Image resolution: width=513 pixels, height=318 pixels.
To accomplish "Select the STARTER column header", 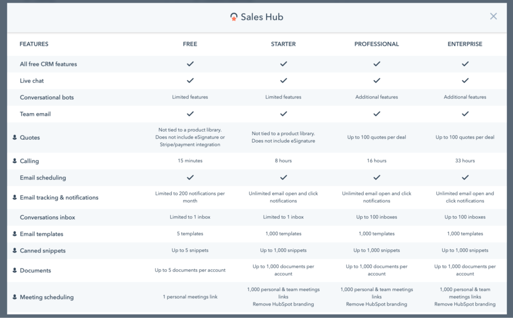I will pos(284,44).
